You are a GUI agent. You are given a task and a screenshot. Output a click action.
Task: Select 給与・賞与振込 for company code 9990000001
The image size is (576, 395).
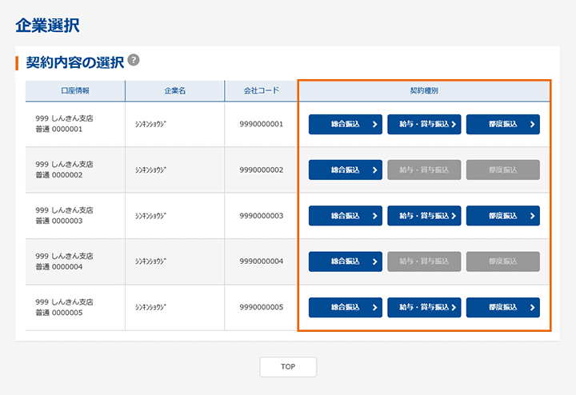[424, 124]
